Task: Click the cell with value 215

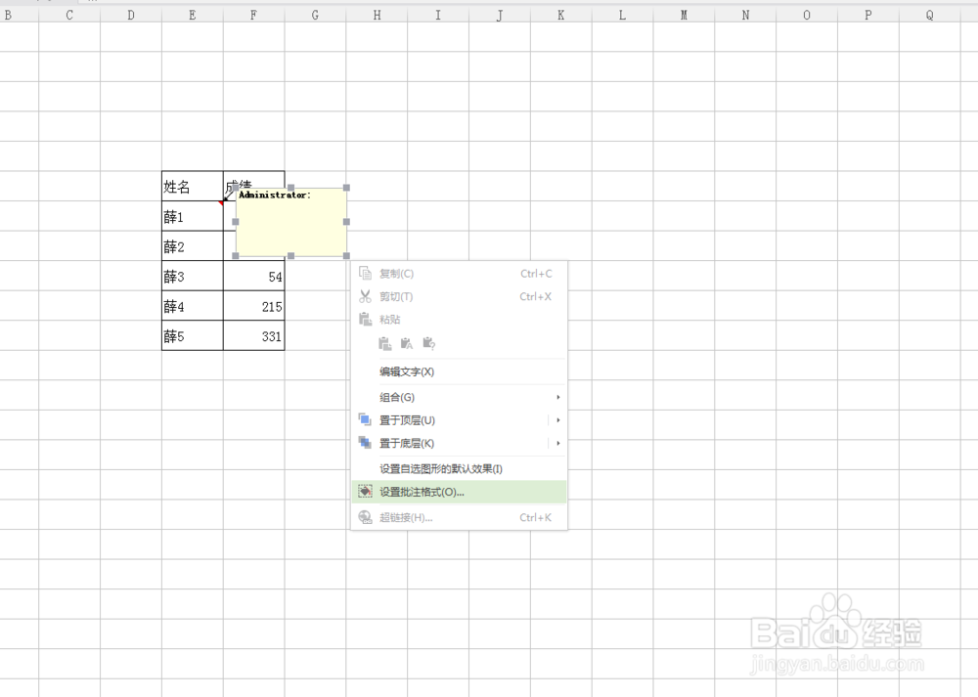Action: 254,306
